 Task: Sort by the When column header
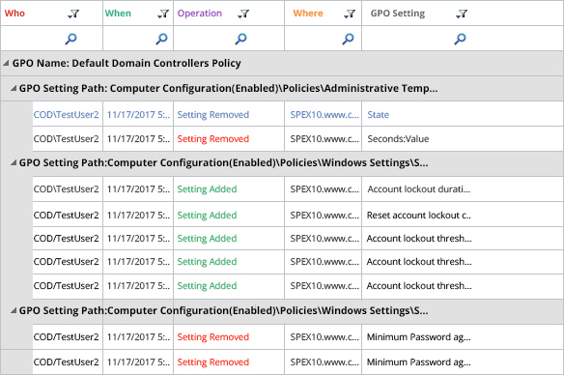[118, 14]
